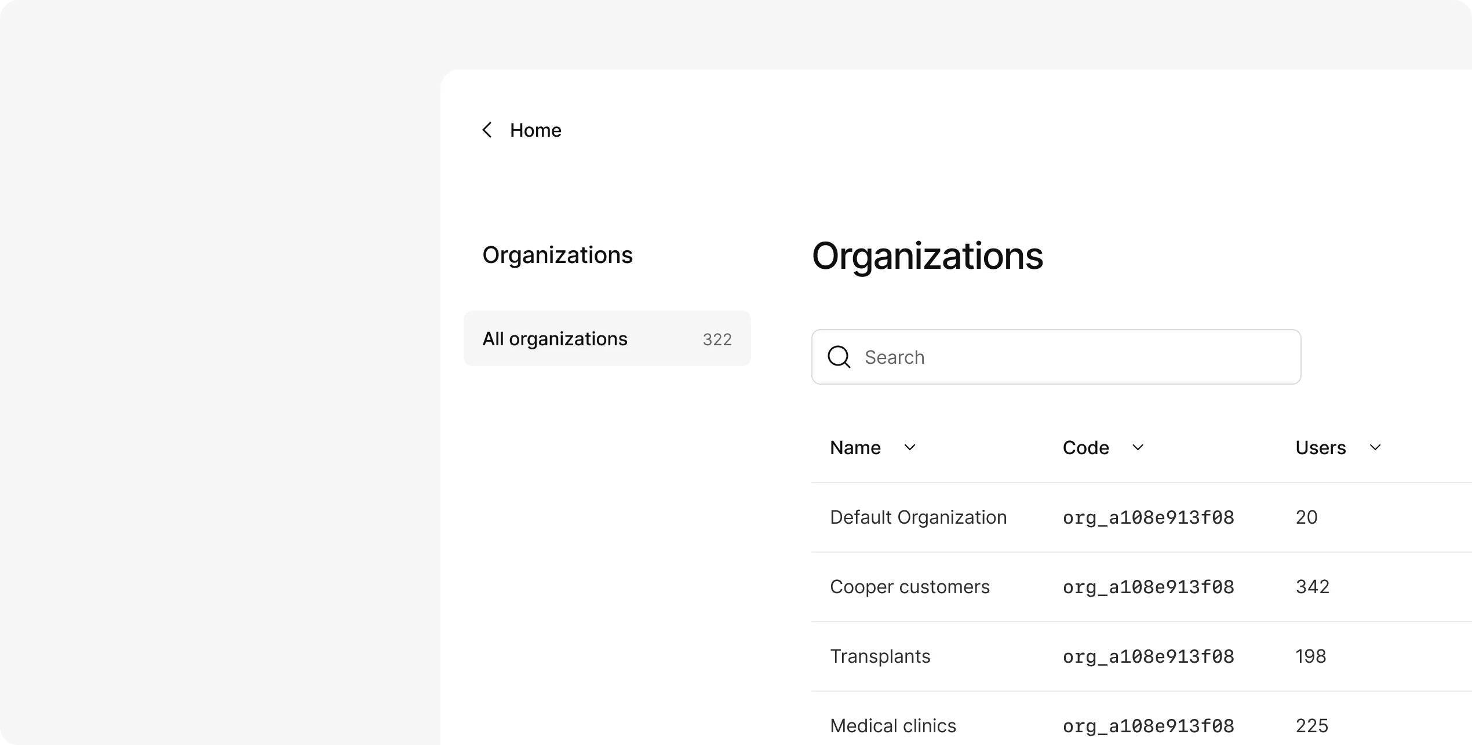Select All organizations in the sidebar
This screenshot has width=1472, height=745.
tap(607, 338)
